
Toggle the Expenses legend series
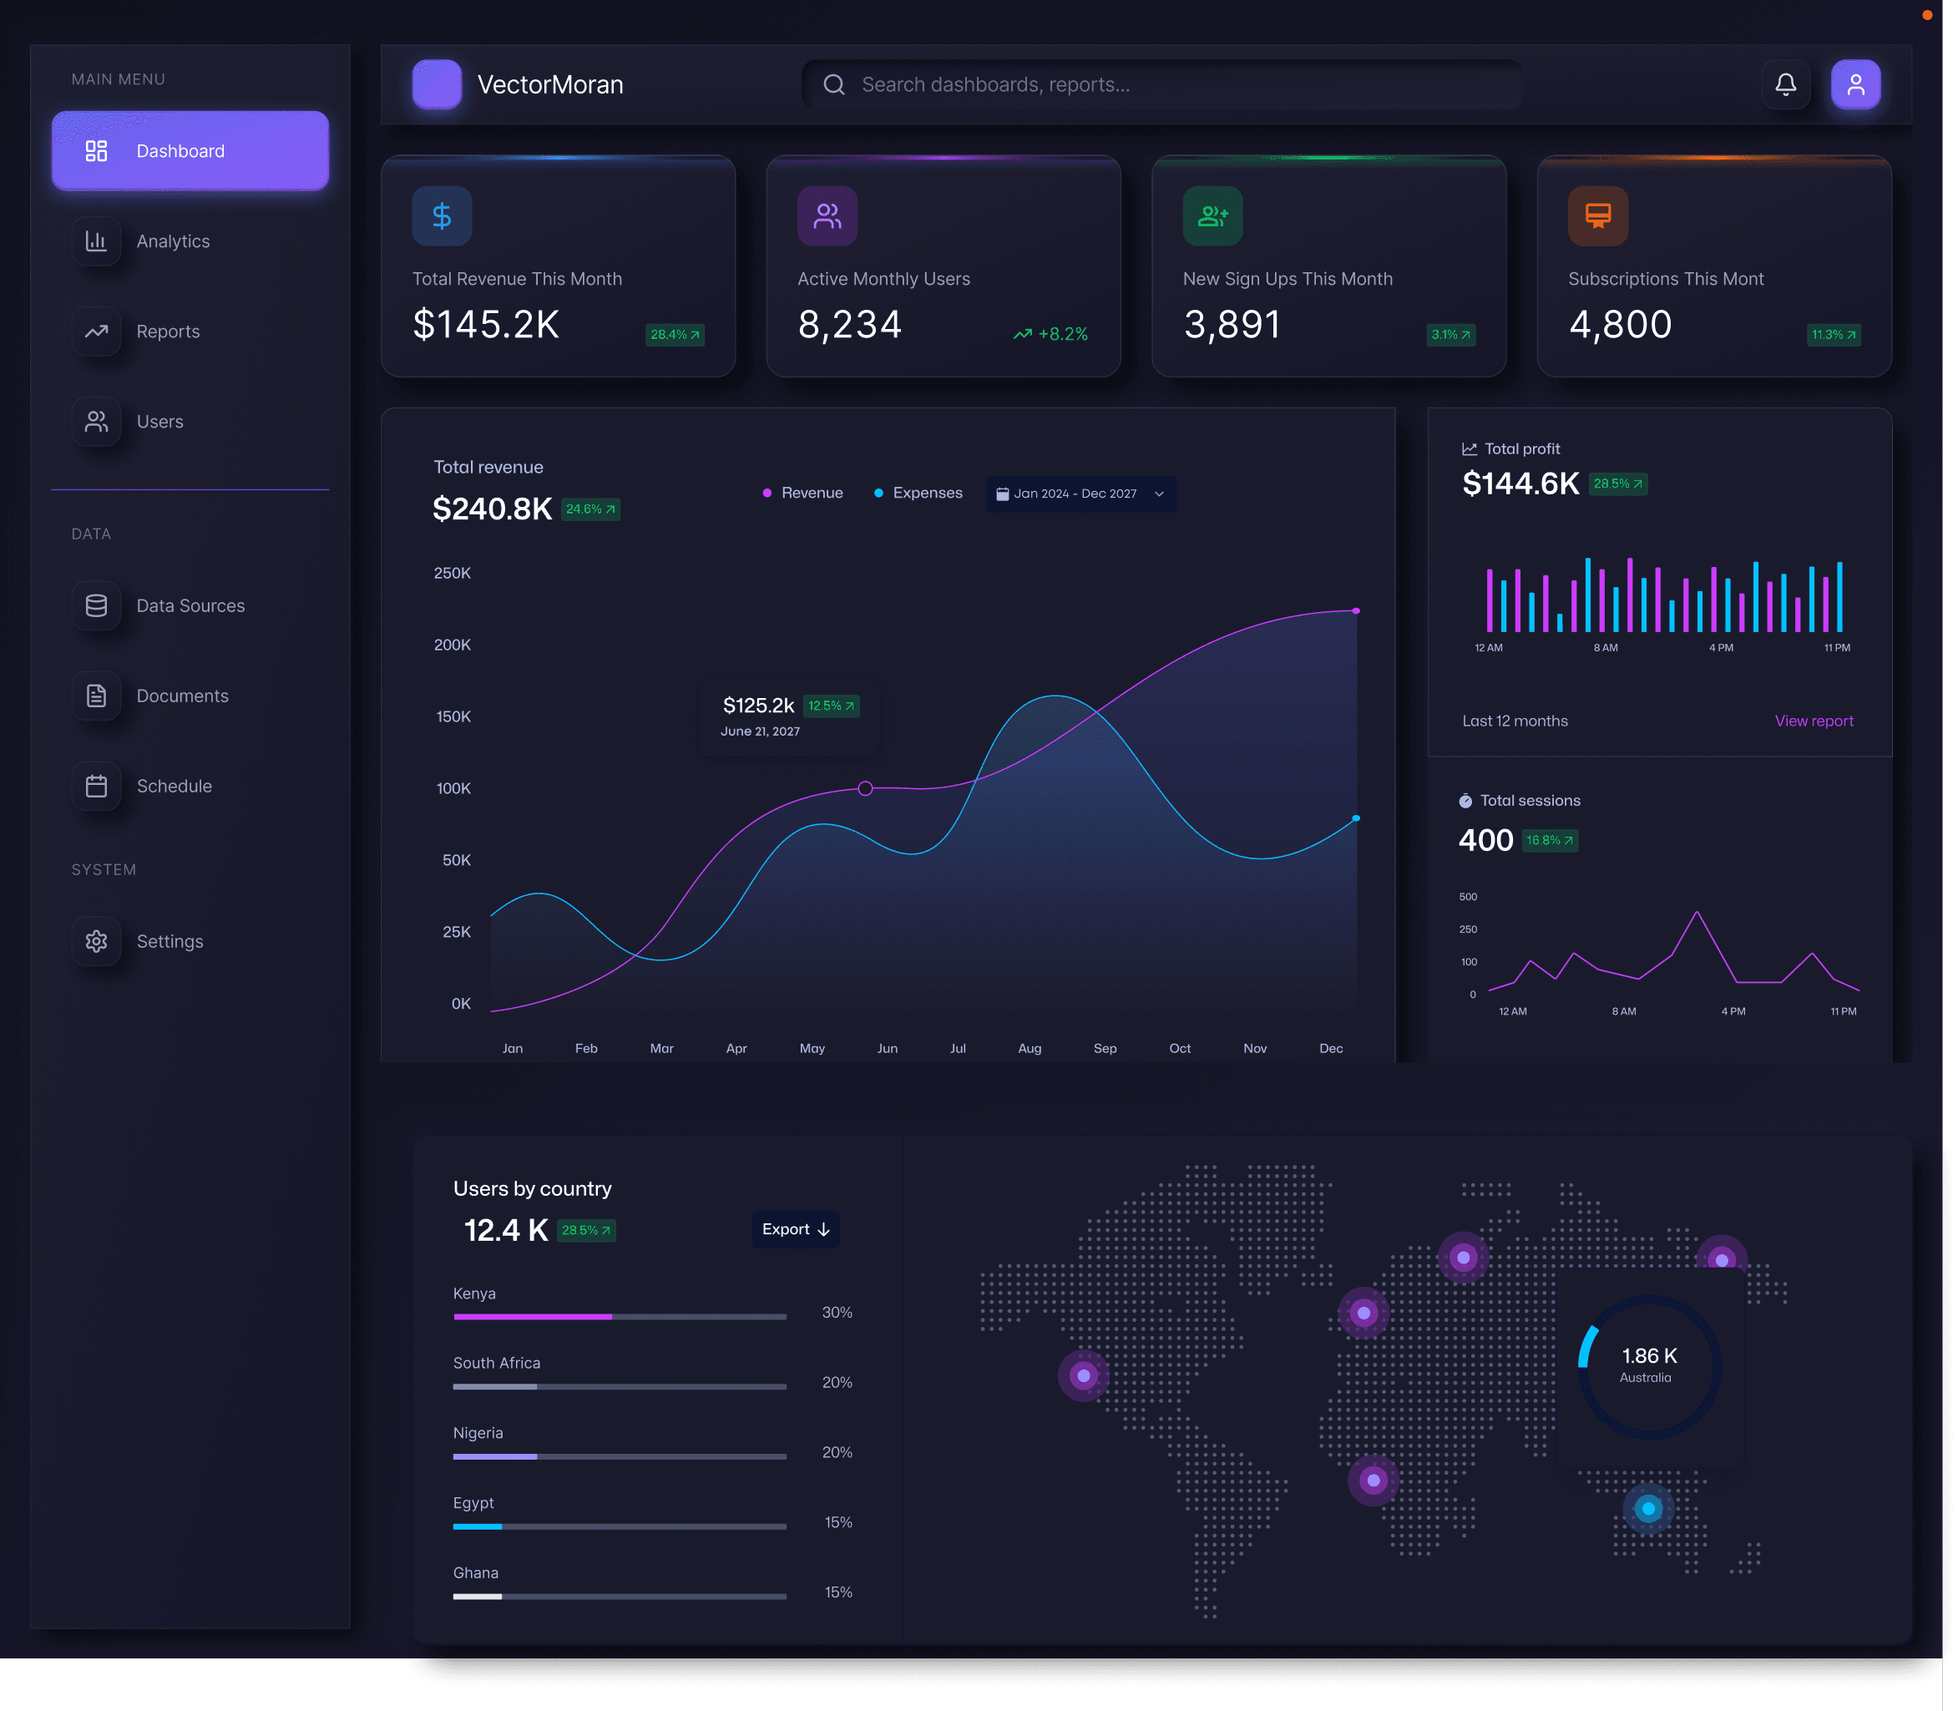tap(918, 494)
